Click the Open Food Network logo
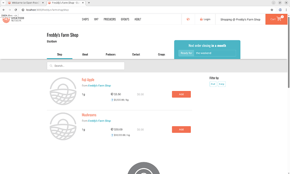 13,19
